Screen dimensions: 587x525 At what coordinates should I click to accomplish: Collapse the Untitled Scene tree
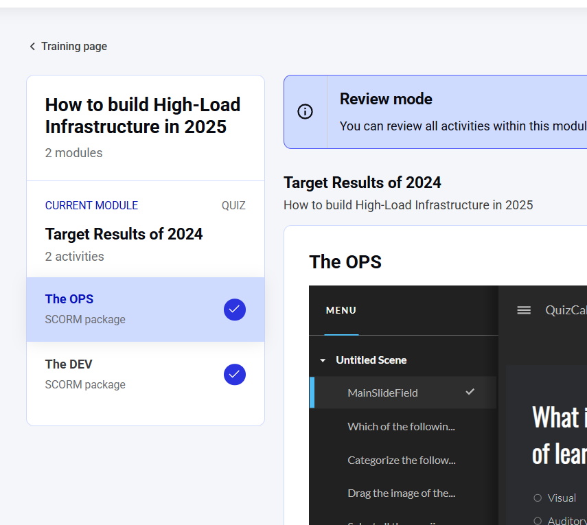point(323,360)
